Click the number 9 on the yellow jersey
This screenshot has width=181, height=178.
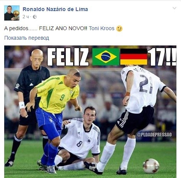(62, 97)
